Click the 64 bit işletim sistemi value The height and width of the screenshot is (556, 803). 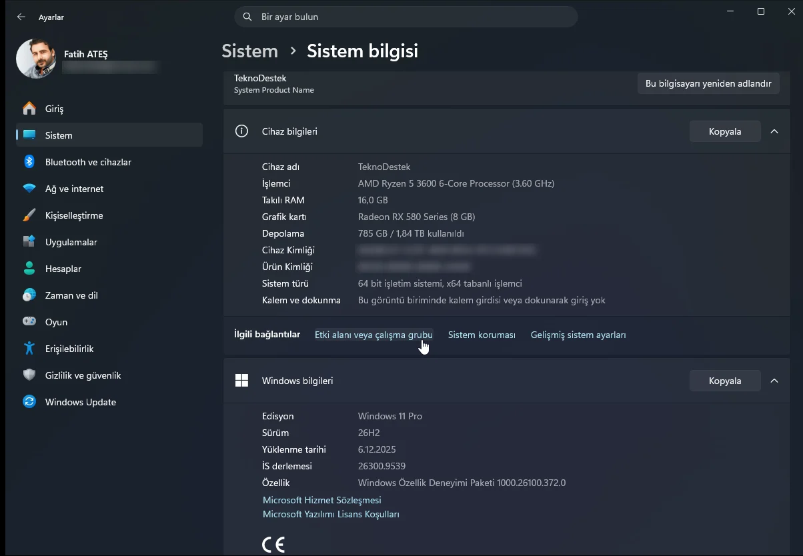coord(440,283)
